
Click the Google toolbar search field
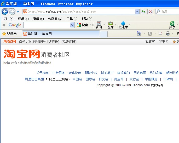click(x=47, y=25)
